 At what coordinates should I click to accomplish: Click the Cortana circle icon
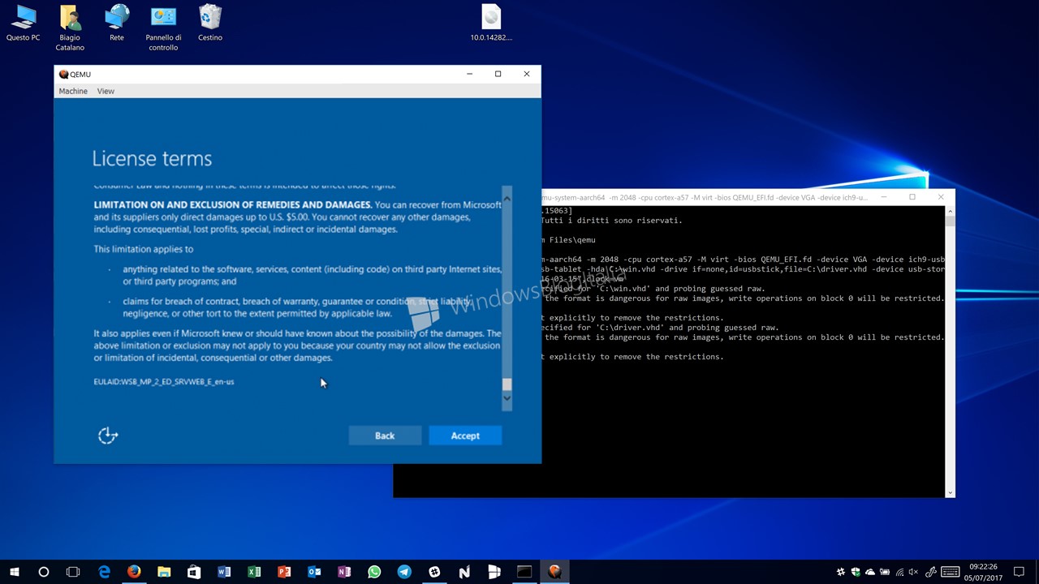tap(44, 572)
